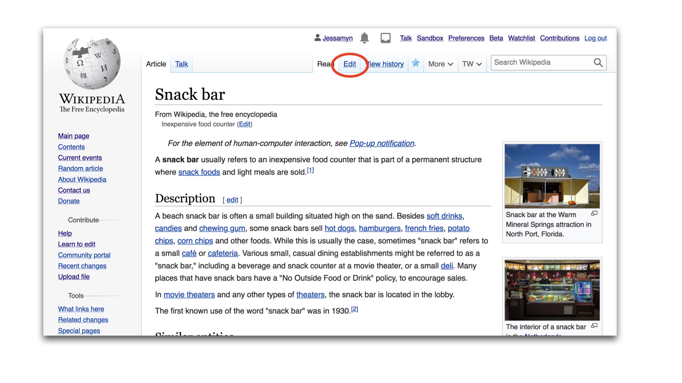Click the Edit tab to modify article

tap(350, 63)
